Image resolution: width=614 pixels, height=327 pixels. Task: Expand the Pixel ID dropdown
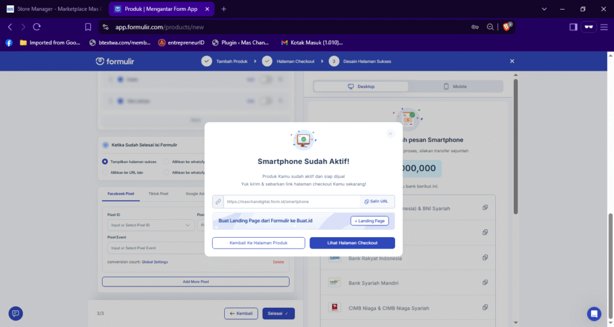(x=151, y=225)
